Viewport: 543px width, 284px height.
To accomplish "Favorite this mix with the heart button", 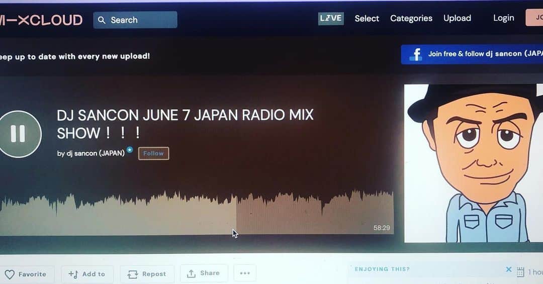I will [x=26, y=274].
